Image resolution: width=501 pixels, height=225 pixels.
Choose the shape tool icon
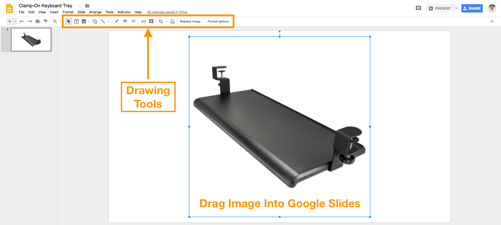pos(95,21)
